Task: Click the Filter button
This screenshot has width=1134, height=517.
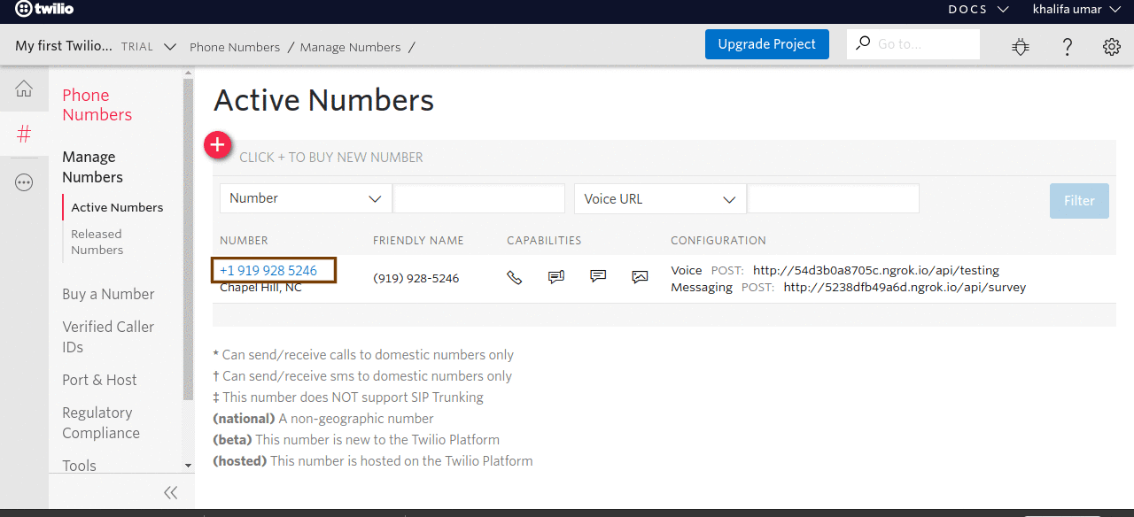Action: tap(1079, 201)
